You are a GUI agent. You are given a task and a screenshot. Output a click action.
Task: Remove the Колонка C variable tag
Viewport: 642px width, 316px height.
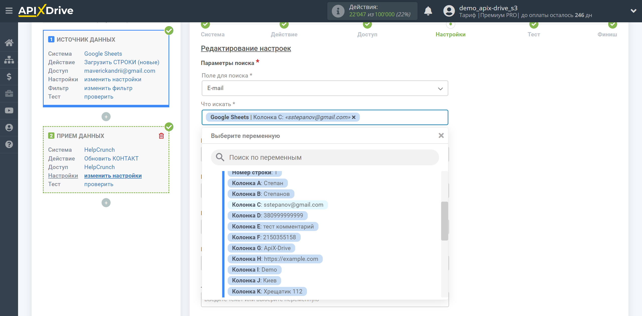point(354,117)
